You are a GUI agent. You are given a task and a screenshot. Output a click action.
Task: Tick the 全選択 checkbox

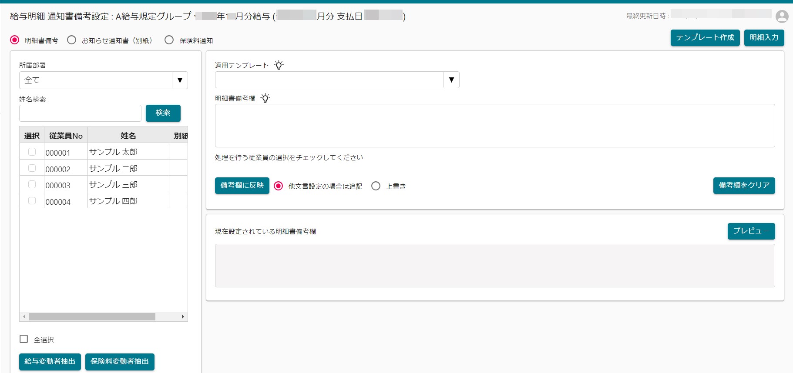point(24,339)
